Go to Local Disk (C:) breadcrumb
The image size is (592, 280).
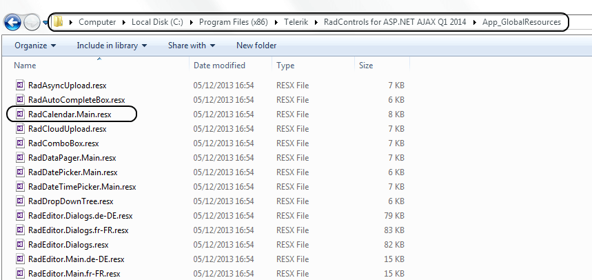(x=157, y=22)
